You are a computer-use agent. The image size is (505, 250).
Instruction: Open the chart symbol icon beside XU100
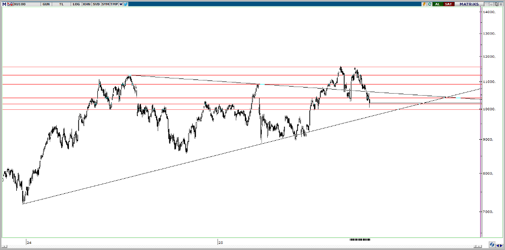[x=10, y=4]
